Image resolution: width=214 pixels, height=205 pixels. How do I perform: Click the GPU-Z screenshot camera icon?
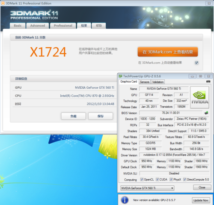tap(208, 81)
